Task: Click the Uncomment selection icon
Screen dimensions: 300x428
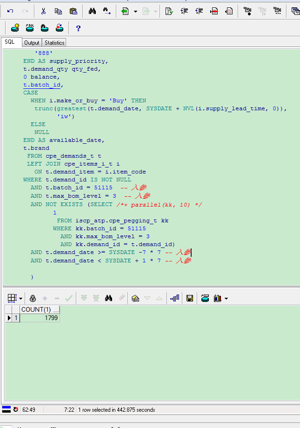Action: click(229, 11)
